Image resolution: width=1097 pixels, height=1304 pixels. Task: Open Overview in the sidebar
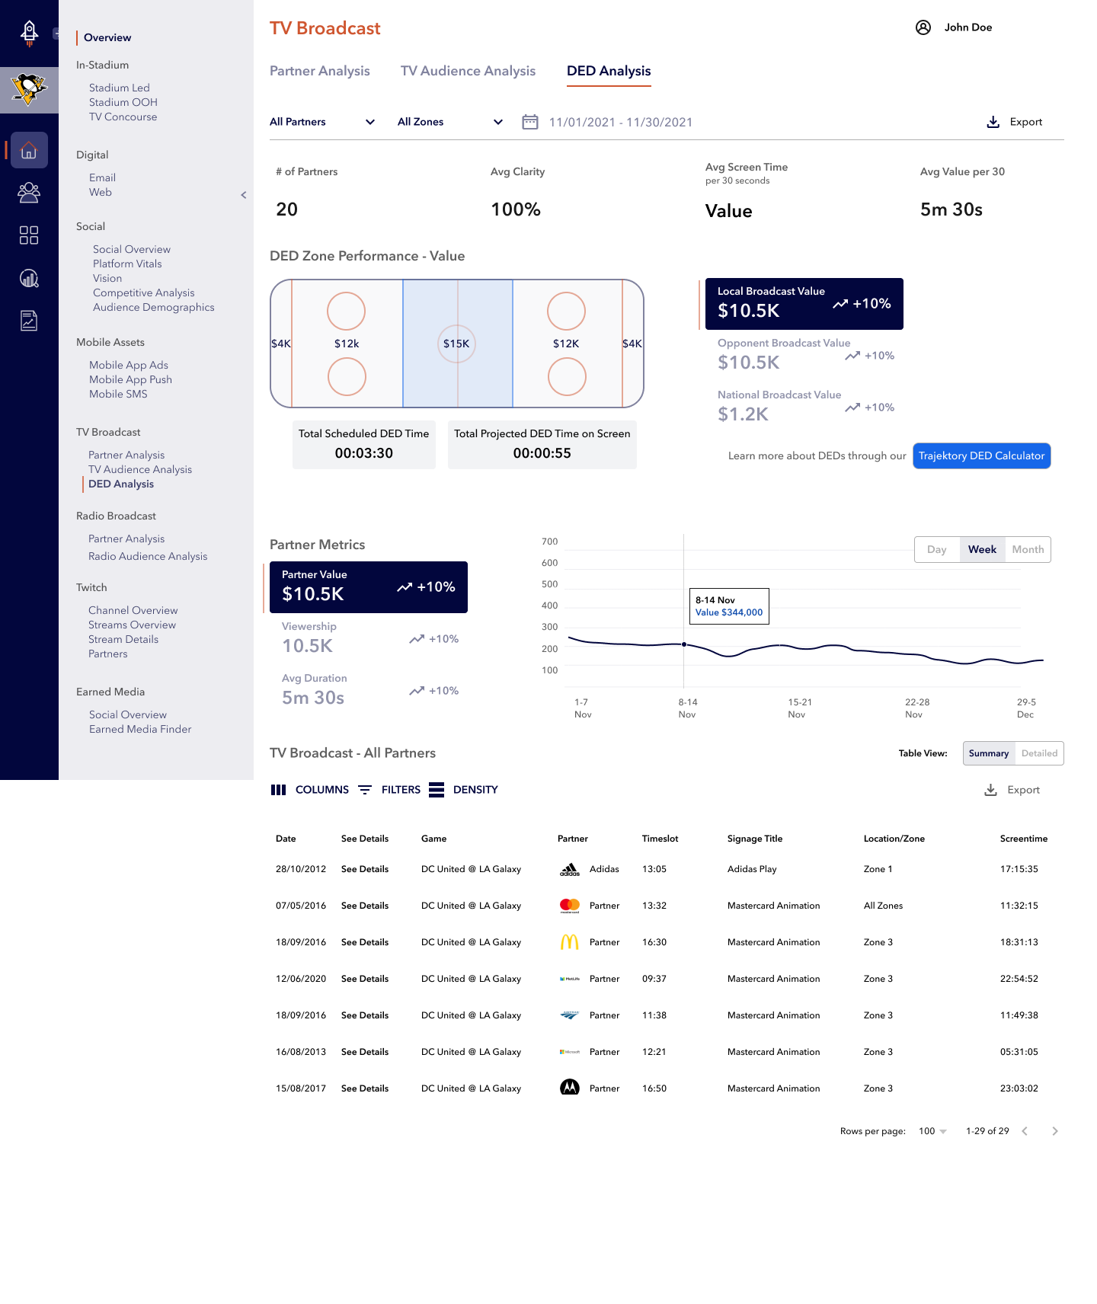[107, 37]
